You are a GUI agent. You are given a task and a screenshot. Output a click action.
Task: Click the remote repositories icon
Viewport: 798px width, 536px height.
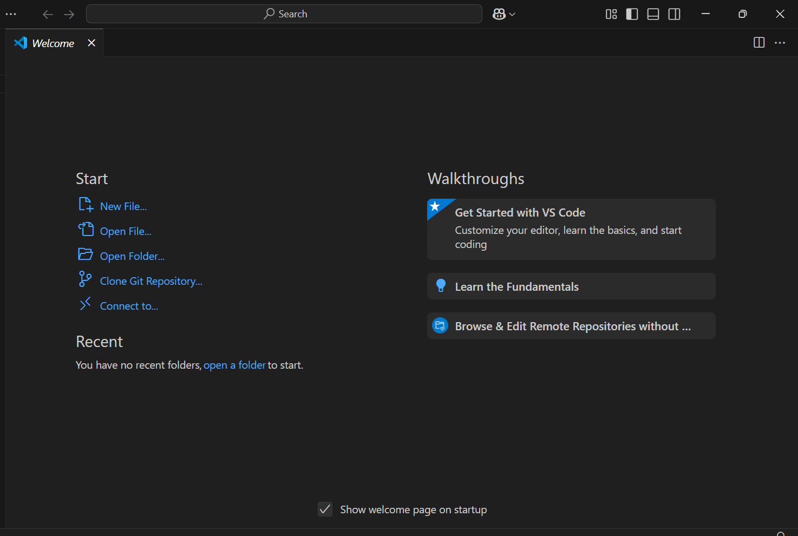pyautogui.click(x=440, y=325)
